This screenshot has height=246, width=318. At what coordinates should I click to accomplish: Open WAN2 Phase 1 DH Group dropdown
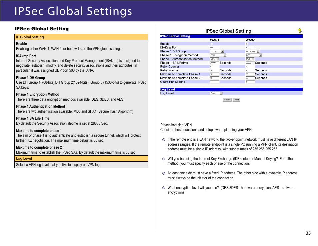pos(252,51)
